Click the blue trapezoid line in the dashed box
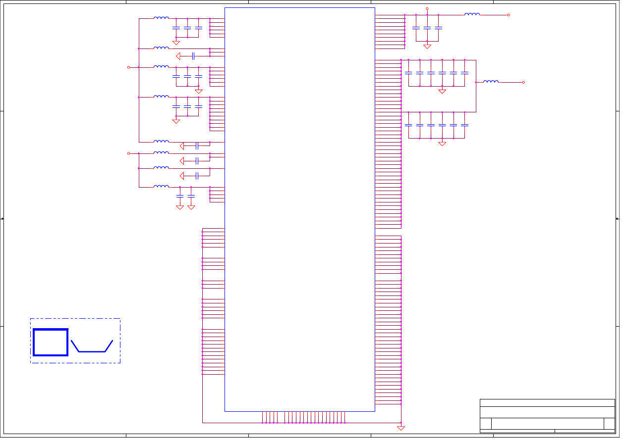The image size is (626, 442). tap(92, 351)
